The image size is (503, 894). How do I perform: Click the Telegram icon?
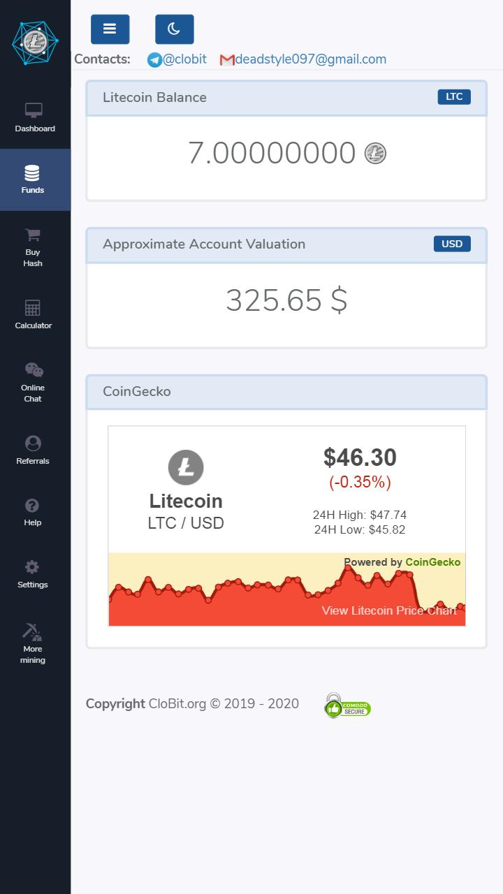point(154,60)
